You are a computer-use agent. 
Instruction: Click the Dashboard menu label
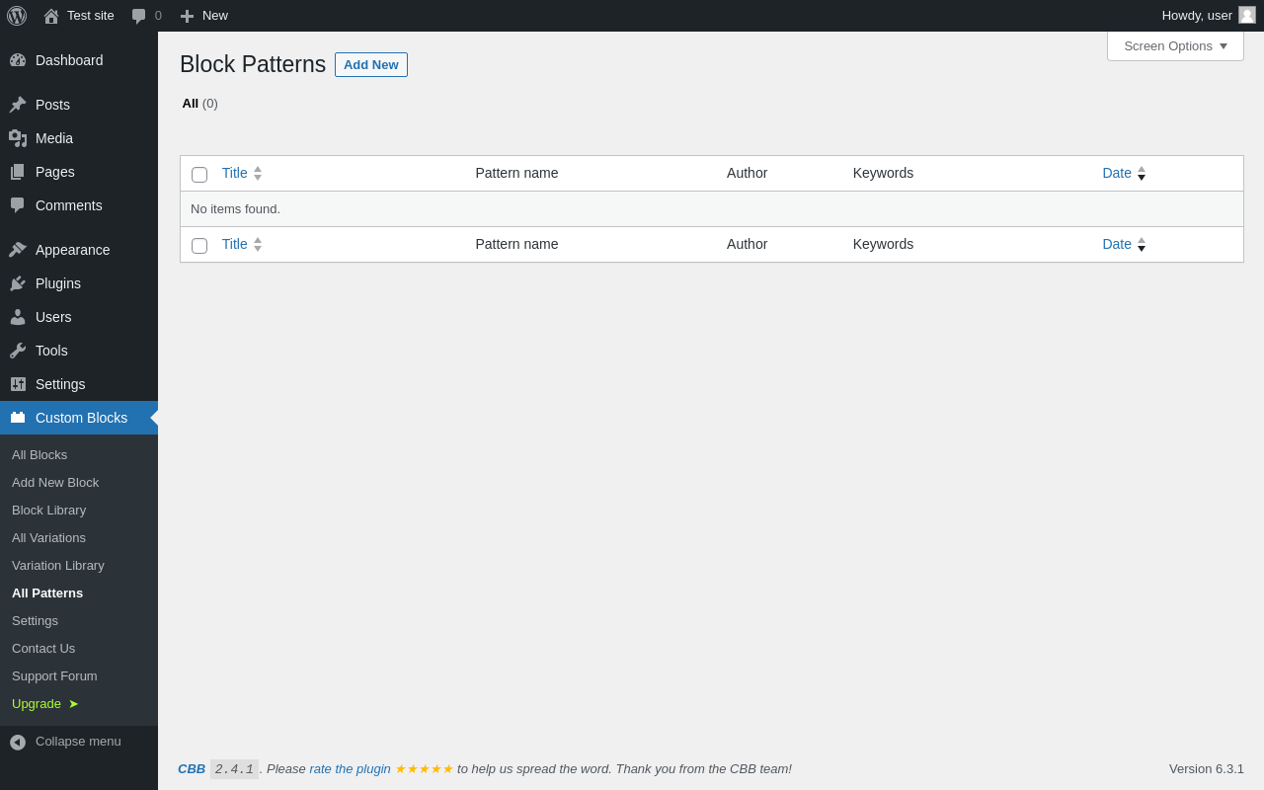(x=69, y=60)
